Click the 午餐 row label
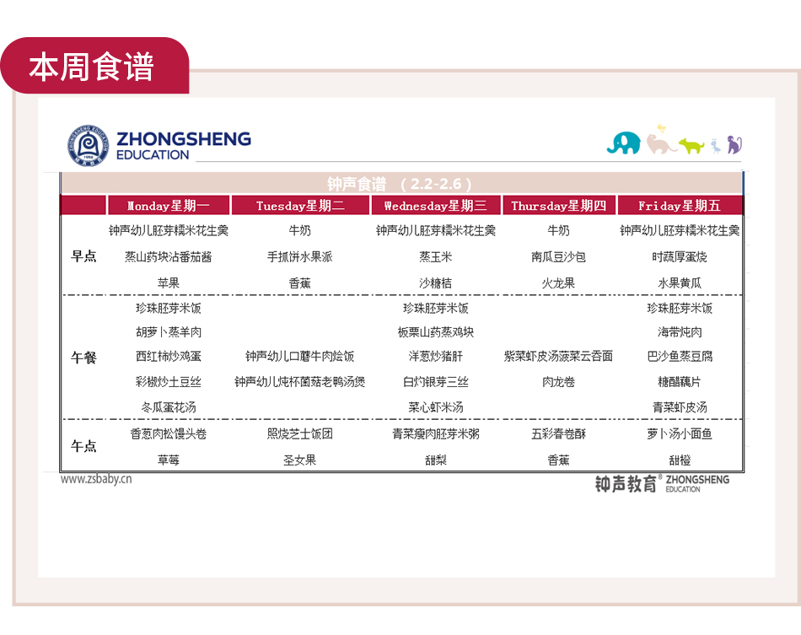Image resolution: width=801 pixels, height=635 pixels. tap(83, 358)
